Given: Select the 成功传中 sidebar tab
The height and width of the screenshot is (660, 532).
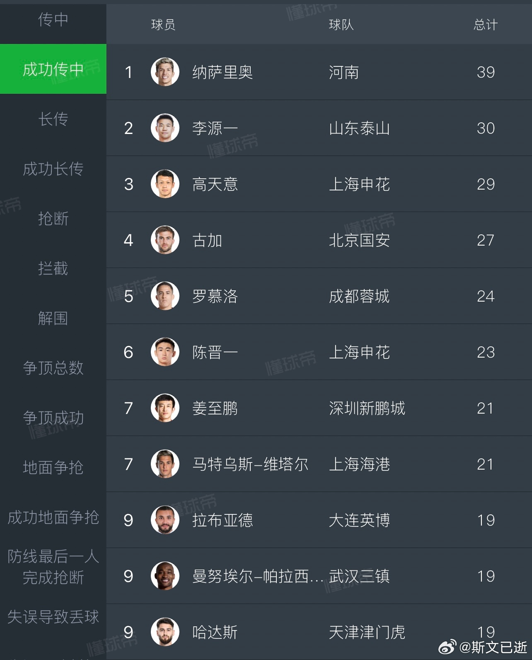Looking at the screenshot, I should (53, 69).
